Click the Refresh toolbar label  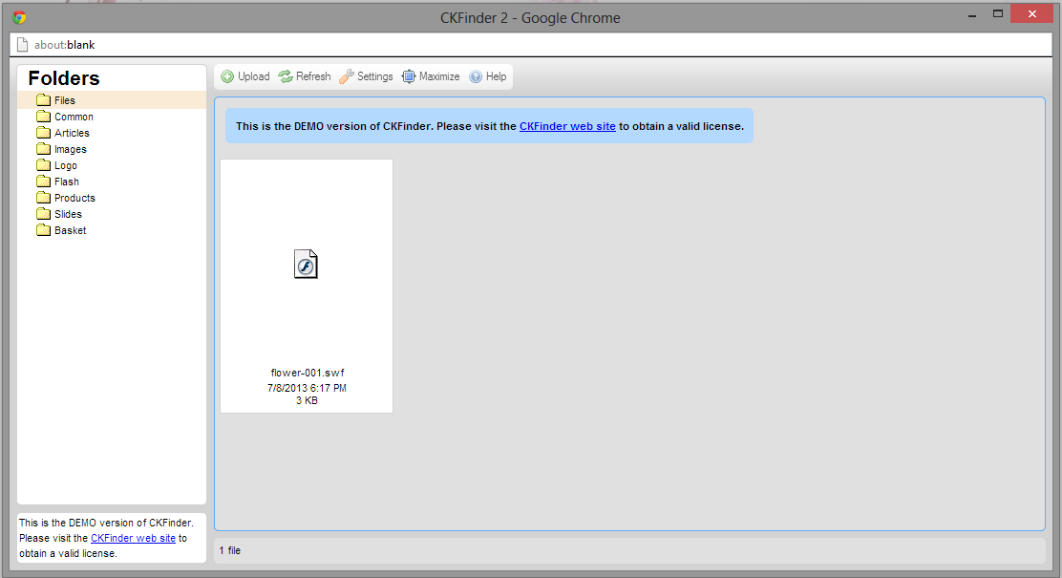pos(313,76)
